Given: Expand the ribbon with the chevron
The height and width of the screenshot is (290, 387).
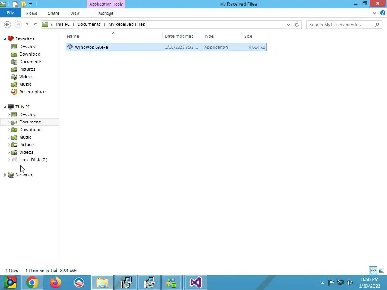Looking at the screenshot, I should (375, 13).
